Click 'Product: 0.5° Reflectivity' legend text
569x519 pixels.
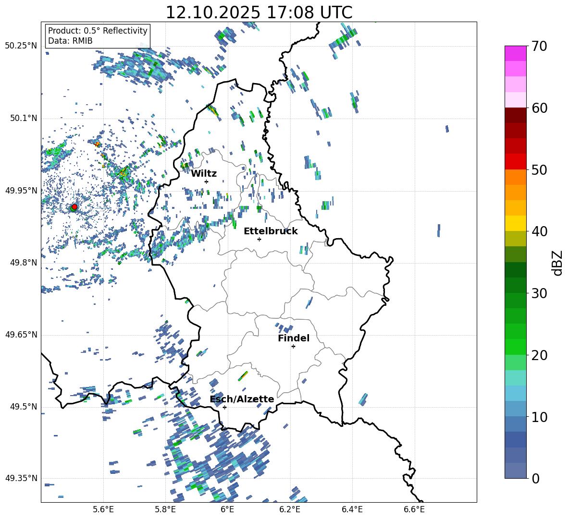(98, 30)
